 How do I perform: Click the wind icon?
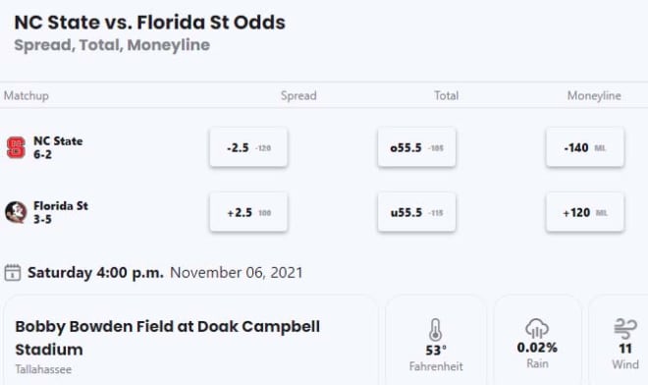click(x=625, y=328)
